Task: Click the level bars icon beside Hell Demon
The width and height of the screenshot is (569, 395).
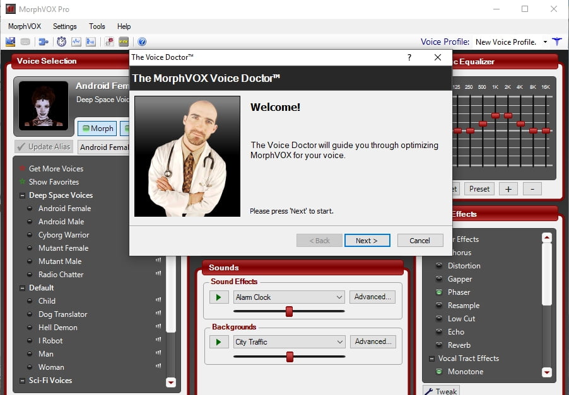Action: tap(158, 326)
